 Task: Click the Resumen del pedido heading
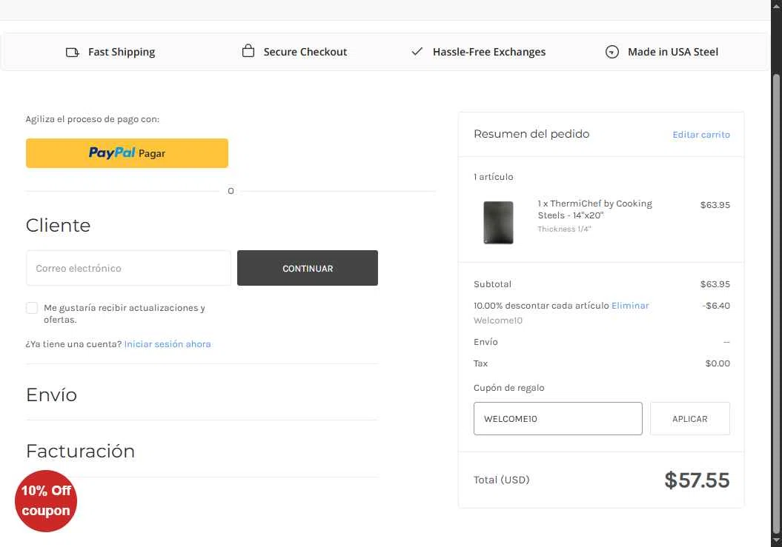(531, 133)
